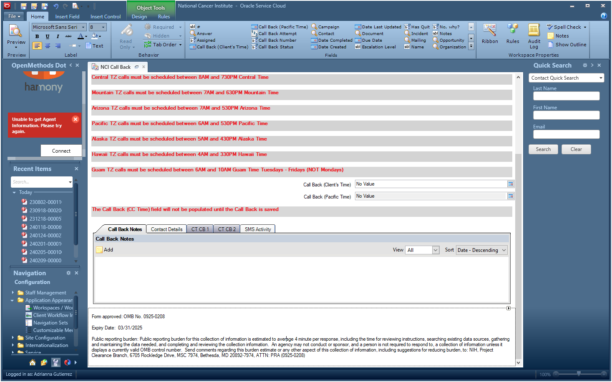Open the Navigation Sets item
612x382 pixels.
click(47, 323)
